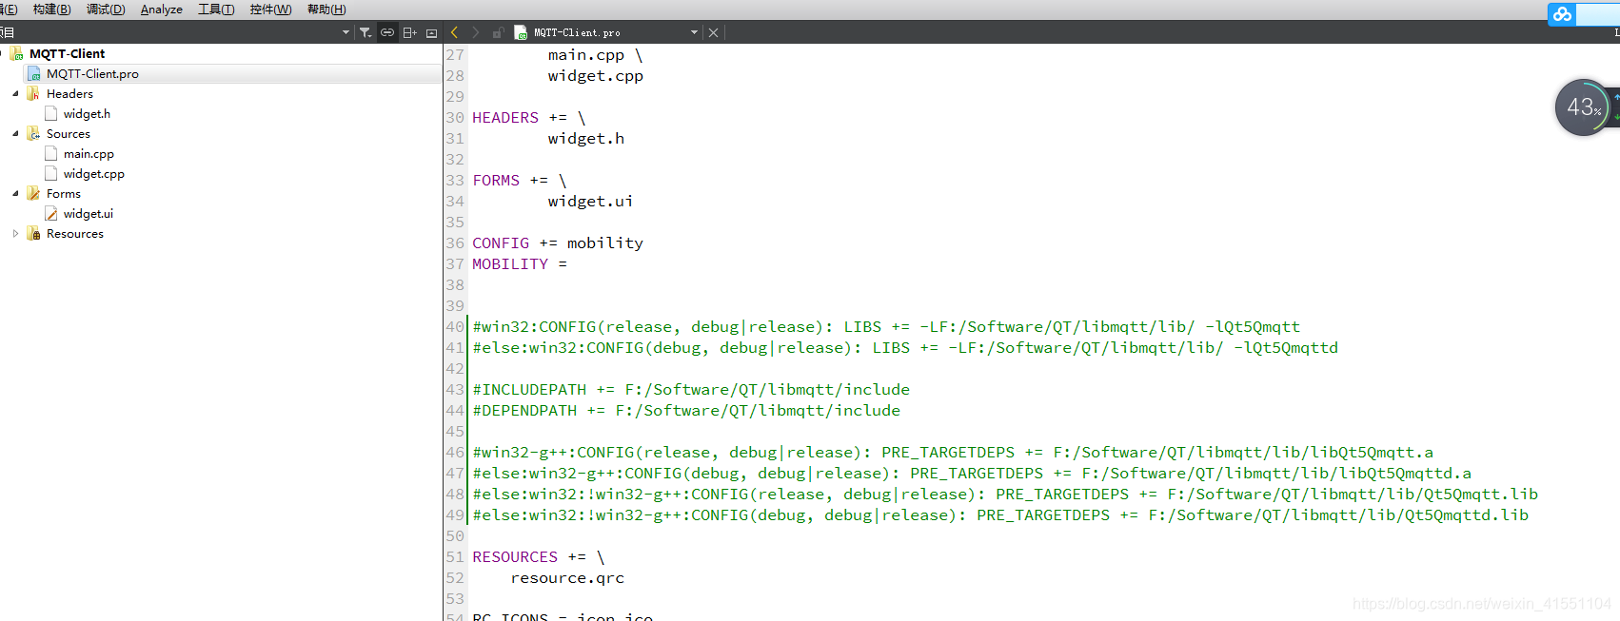Click the widget.h file icon
This screenshot has height=621, width=1620.
point(51,114)
